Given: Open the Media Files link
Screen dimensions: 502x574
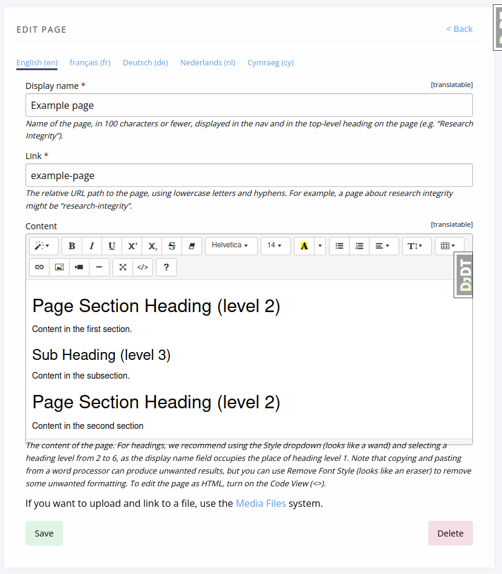Looking at the screenshot, I should 261,503.
